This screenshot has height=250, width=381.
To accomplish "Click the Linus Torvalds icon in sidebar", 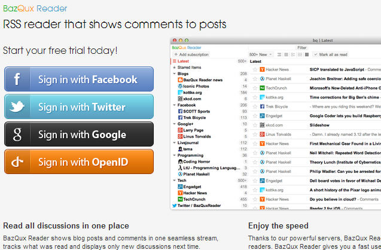I will pos(180,136).
